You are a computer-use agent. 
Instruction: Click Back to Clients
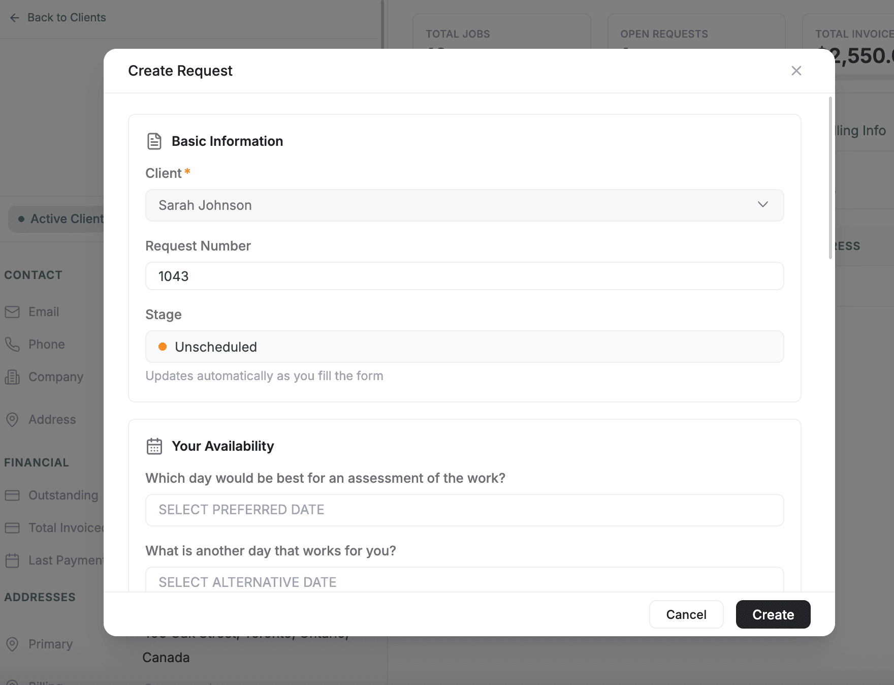click(x=67, y=17)
